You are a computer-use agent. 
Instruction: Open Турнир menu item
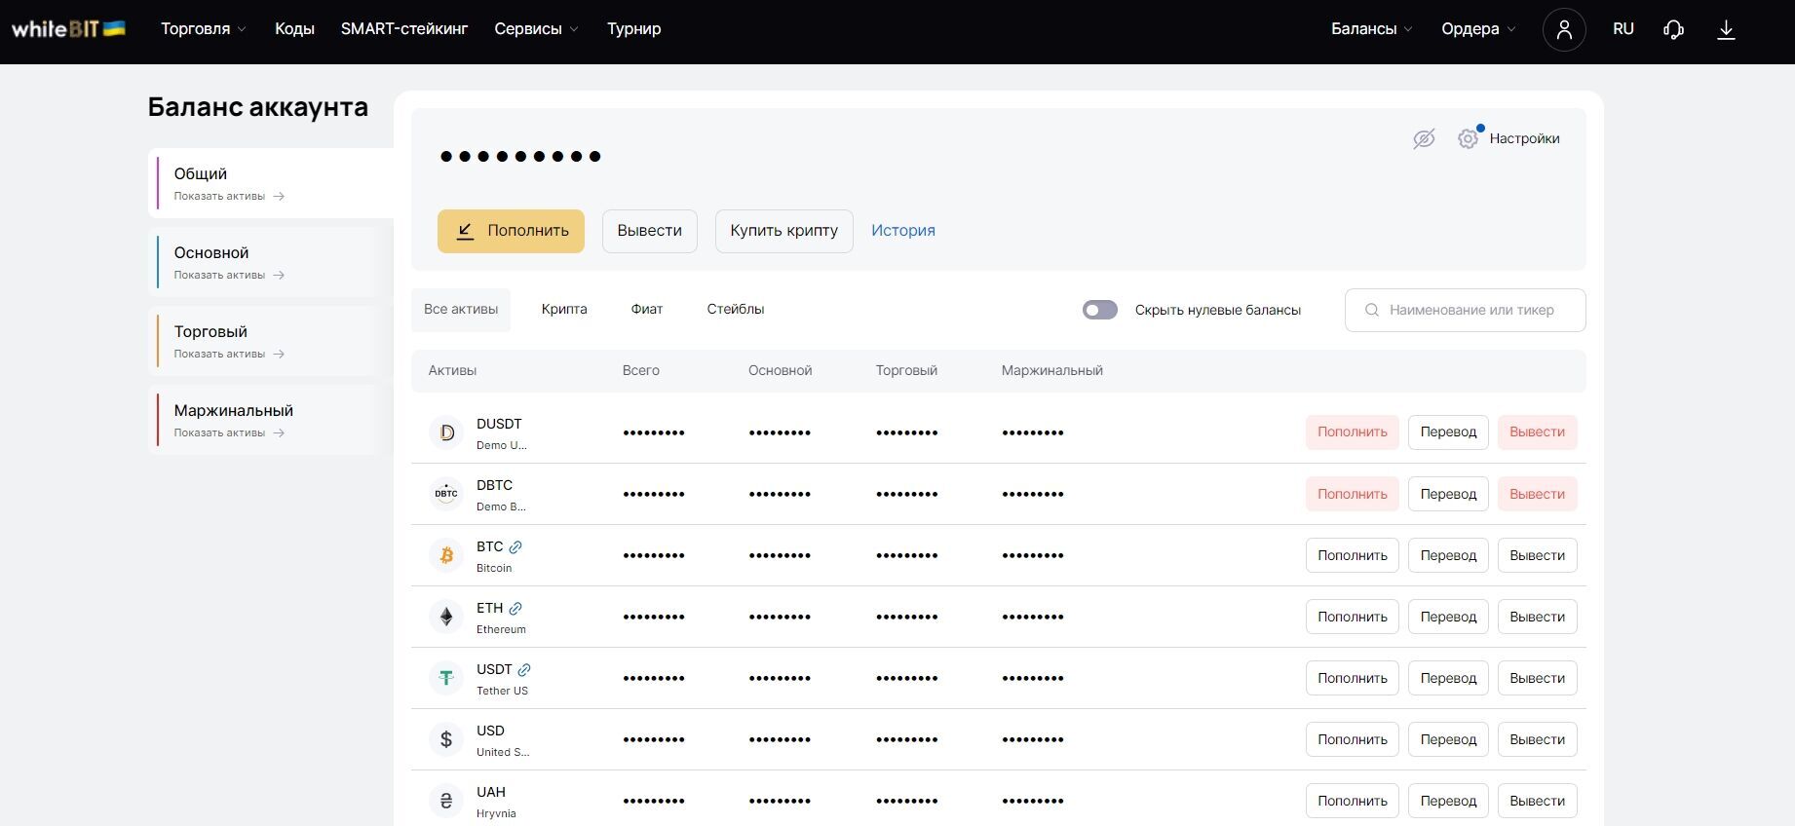coord(634,29)
